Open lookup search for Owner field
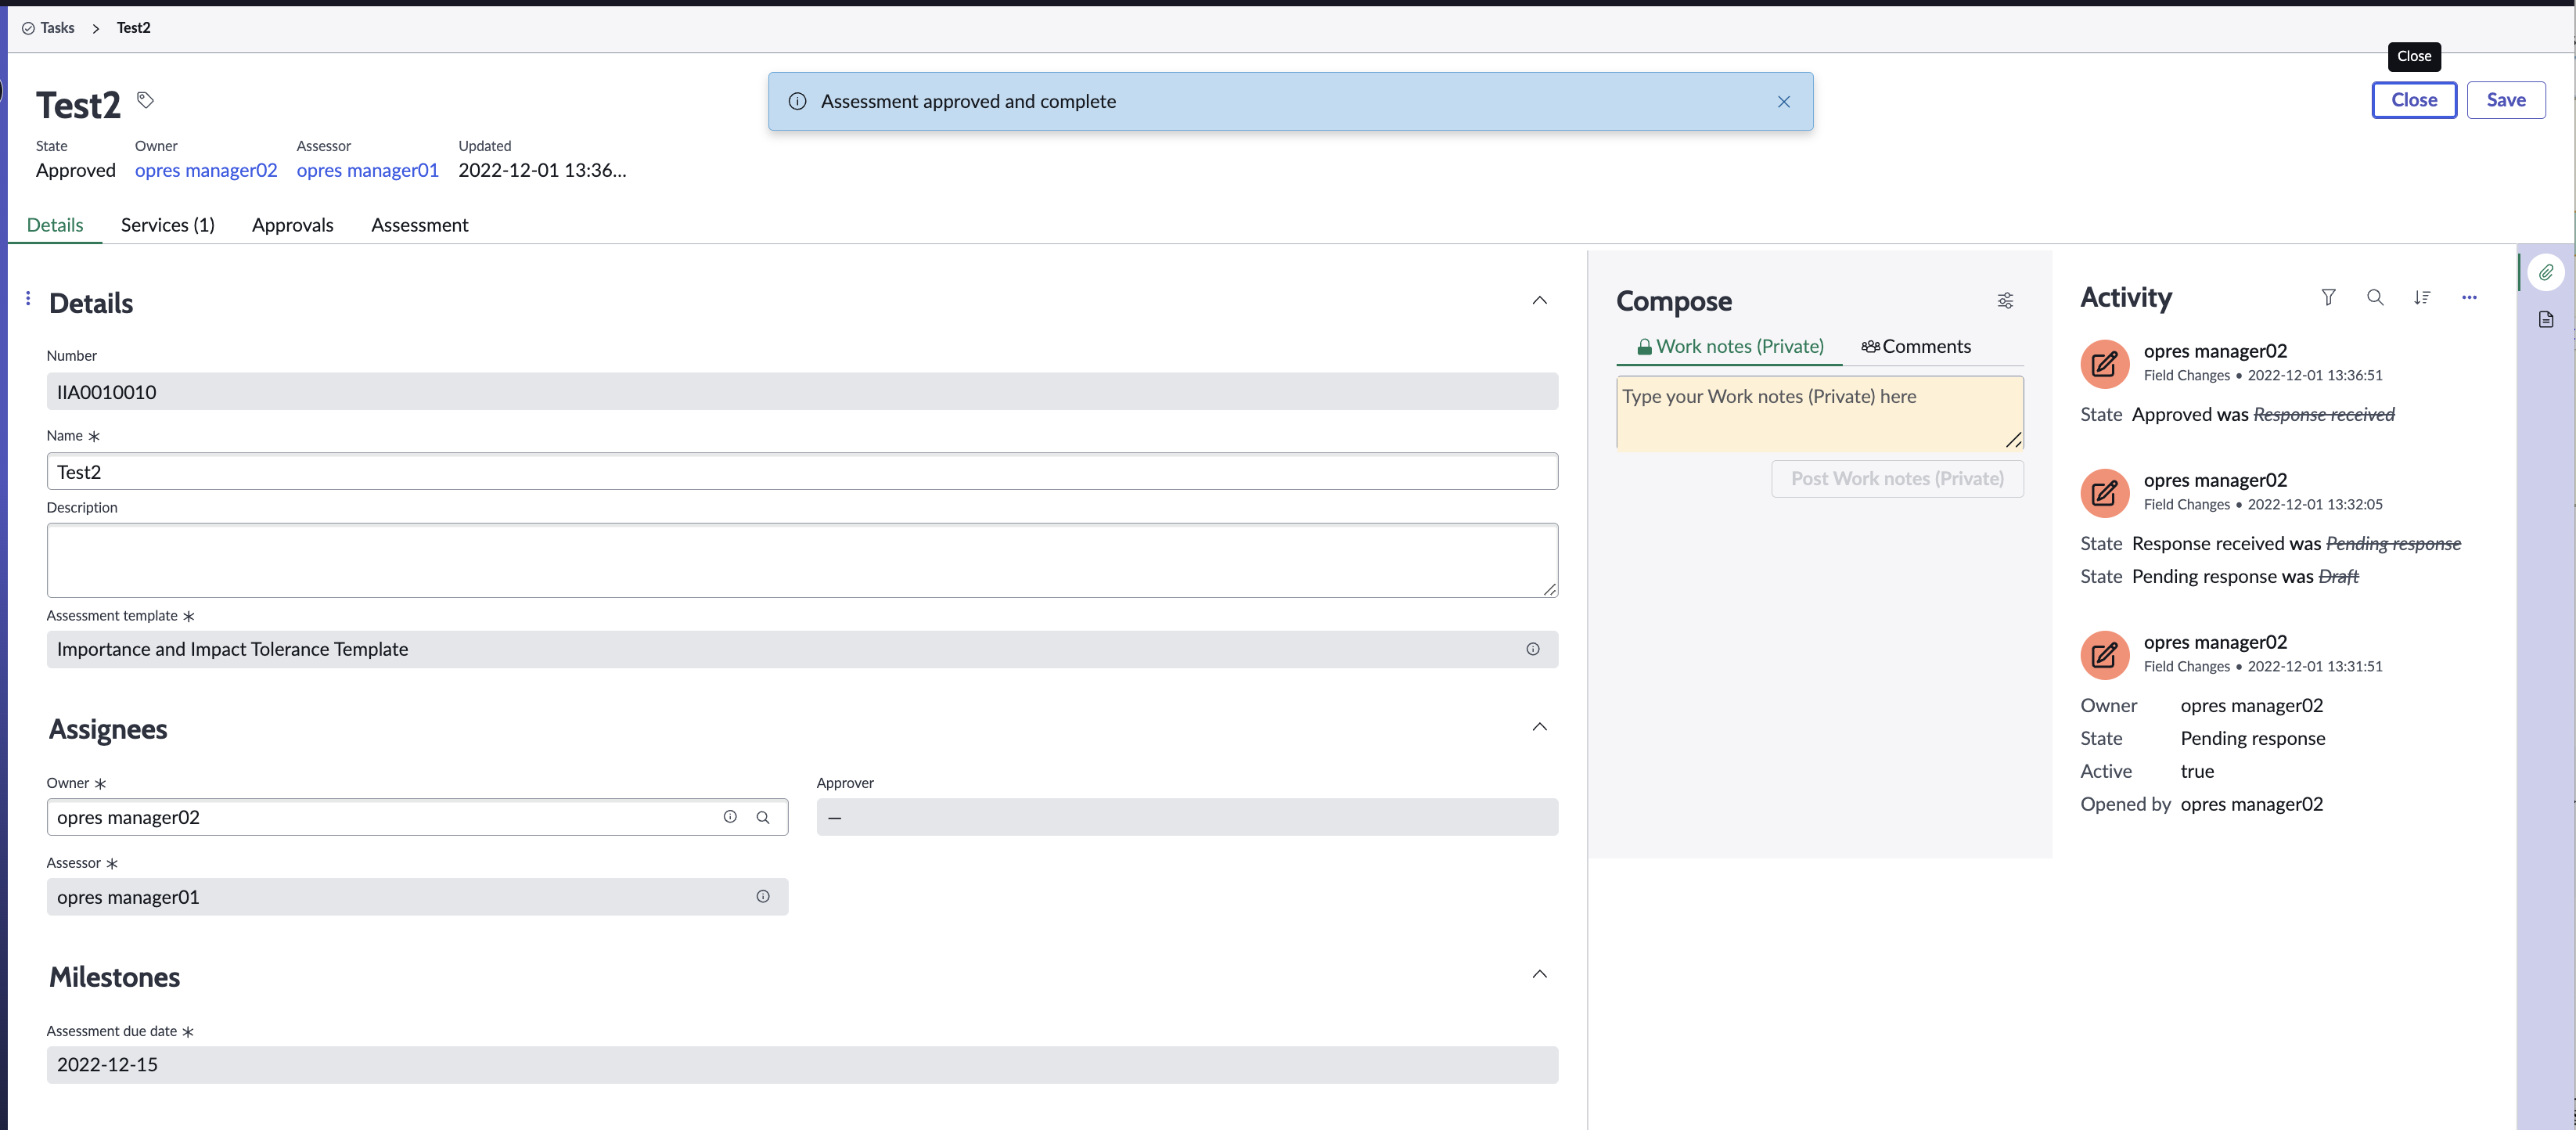 pos(763,817)
